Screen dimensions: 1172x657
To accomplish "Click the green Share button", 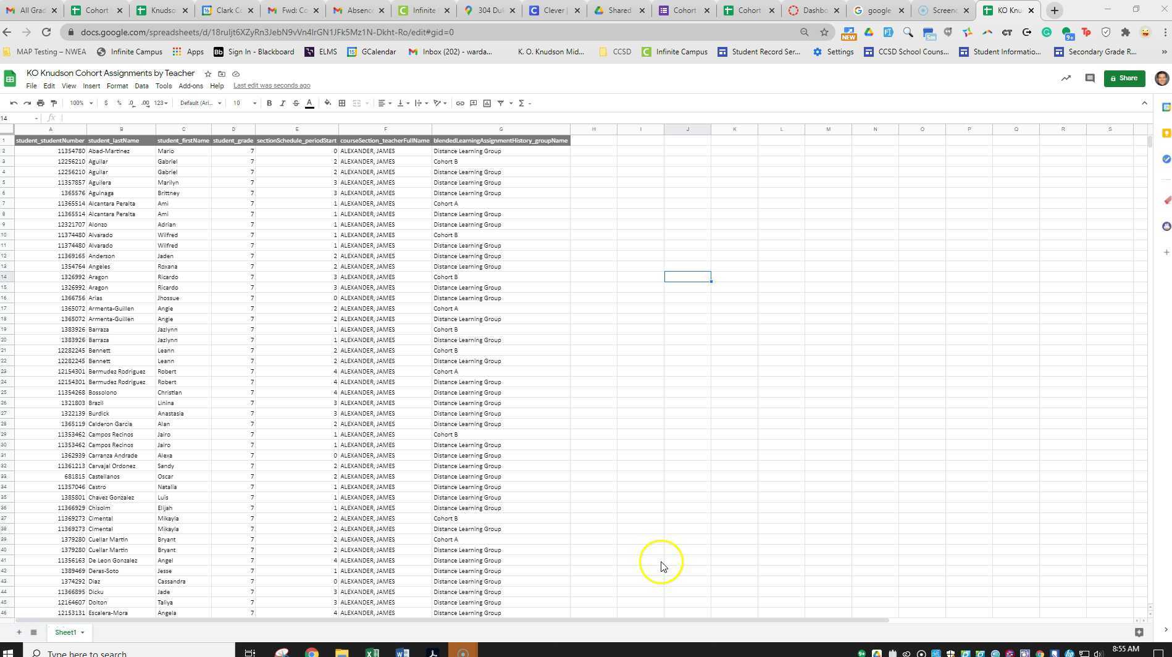I will point(1124,78).
